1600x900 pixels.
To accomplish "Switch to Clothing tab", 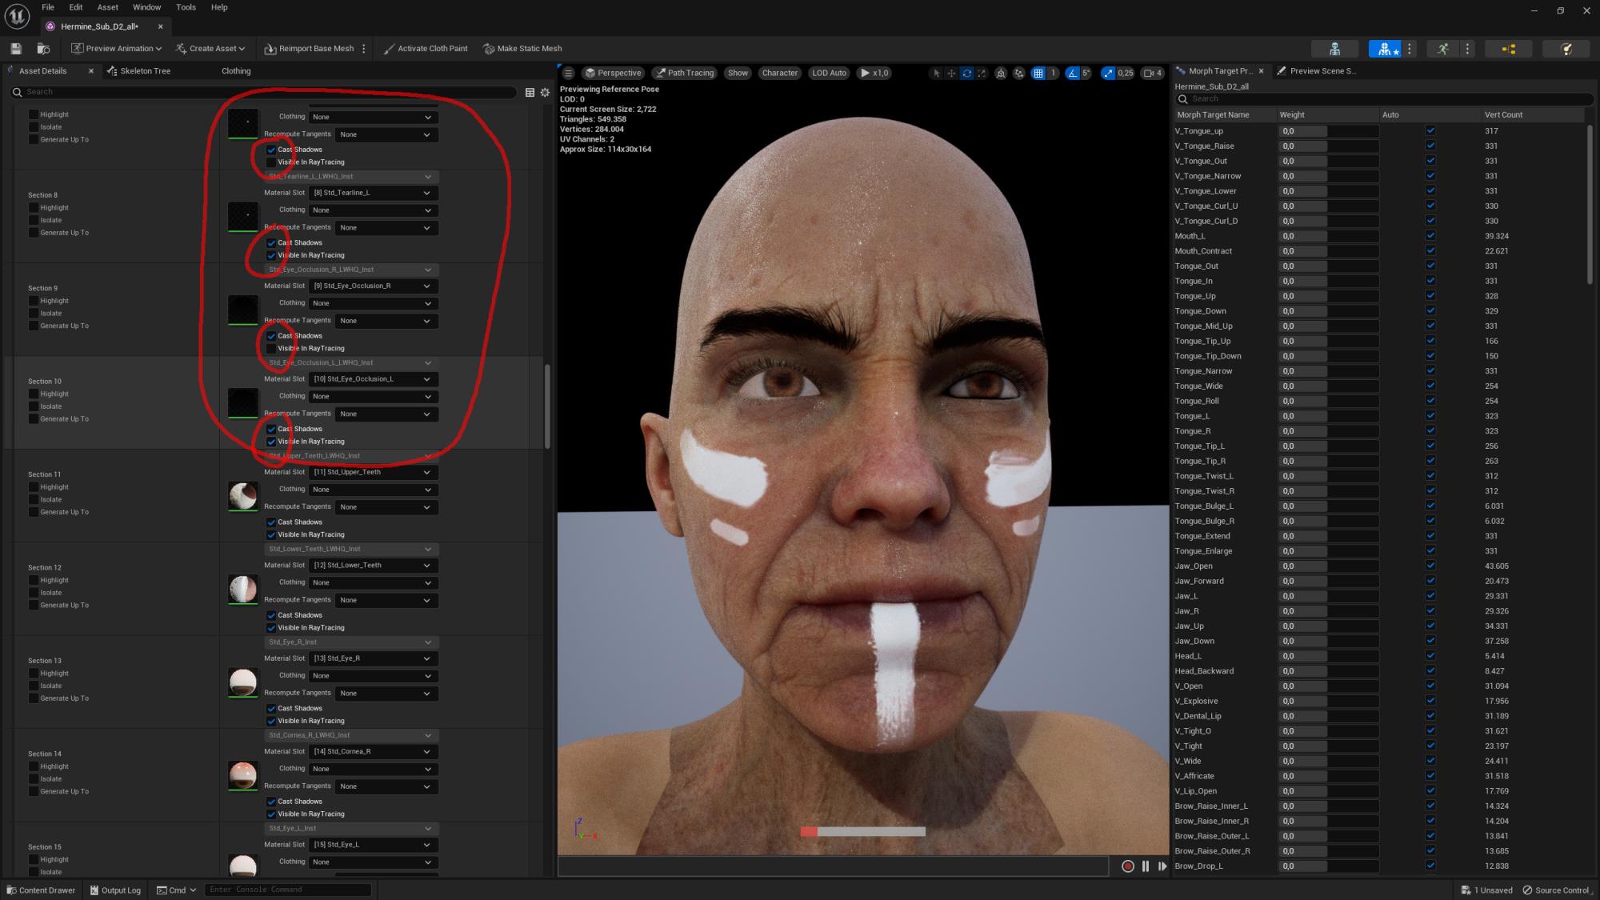I will point(236,71).
